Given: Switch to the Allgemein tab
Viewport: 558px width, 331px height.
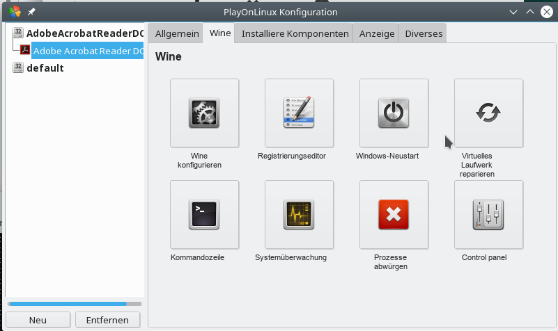Looking at the screenshot, I should point(177,33).
